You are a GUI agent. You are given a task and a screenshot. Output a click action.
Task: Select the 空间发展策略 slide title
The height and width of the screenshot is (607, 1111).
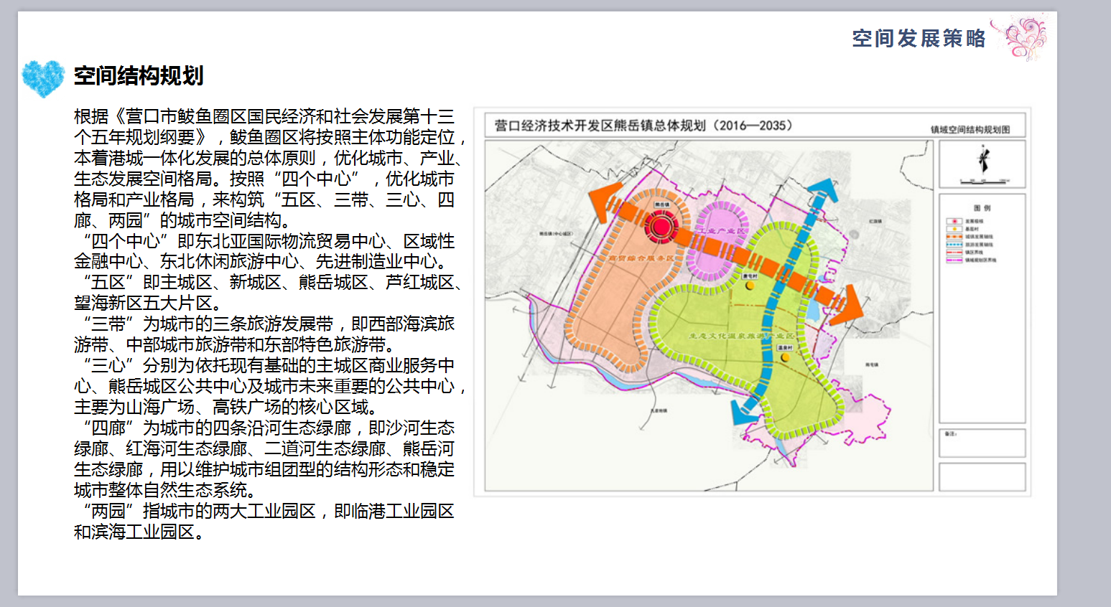[x=919, y=38]
